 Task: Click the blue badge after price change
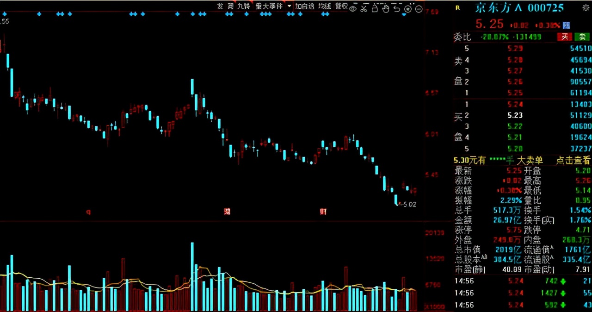[566, 25]
